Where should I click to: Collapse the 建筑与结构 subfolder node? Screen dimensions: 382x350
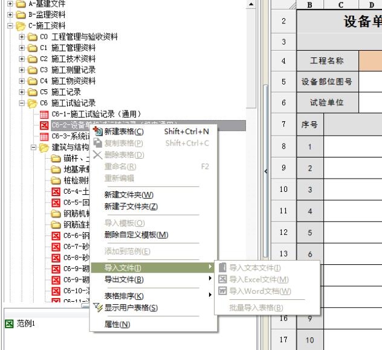[x=33, y=147]
